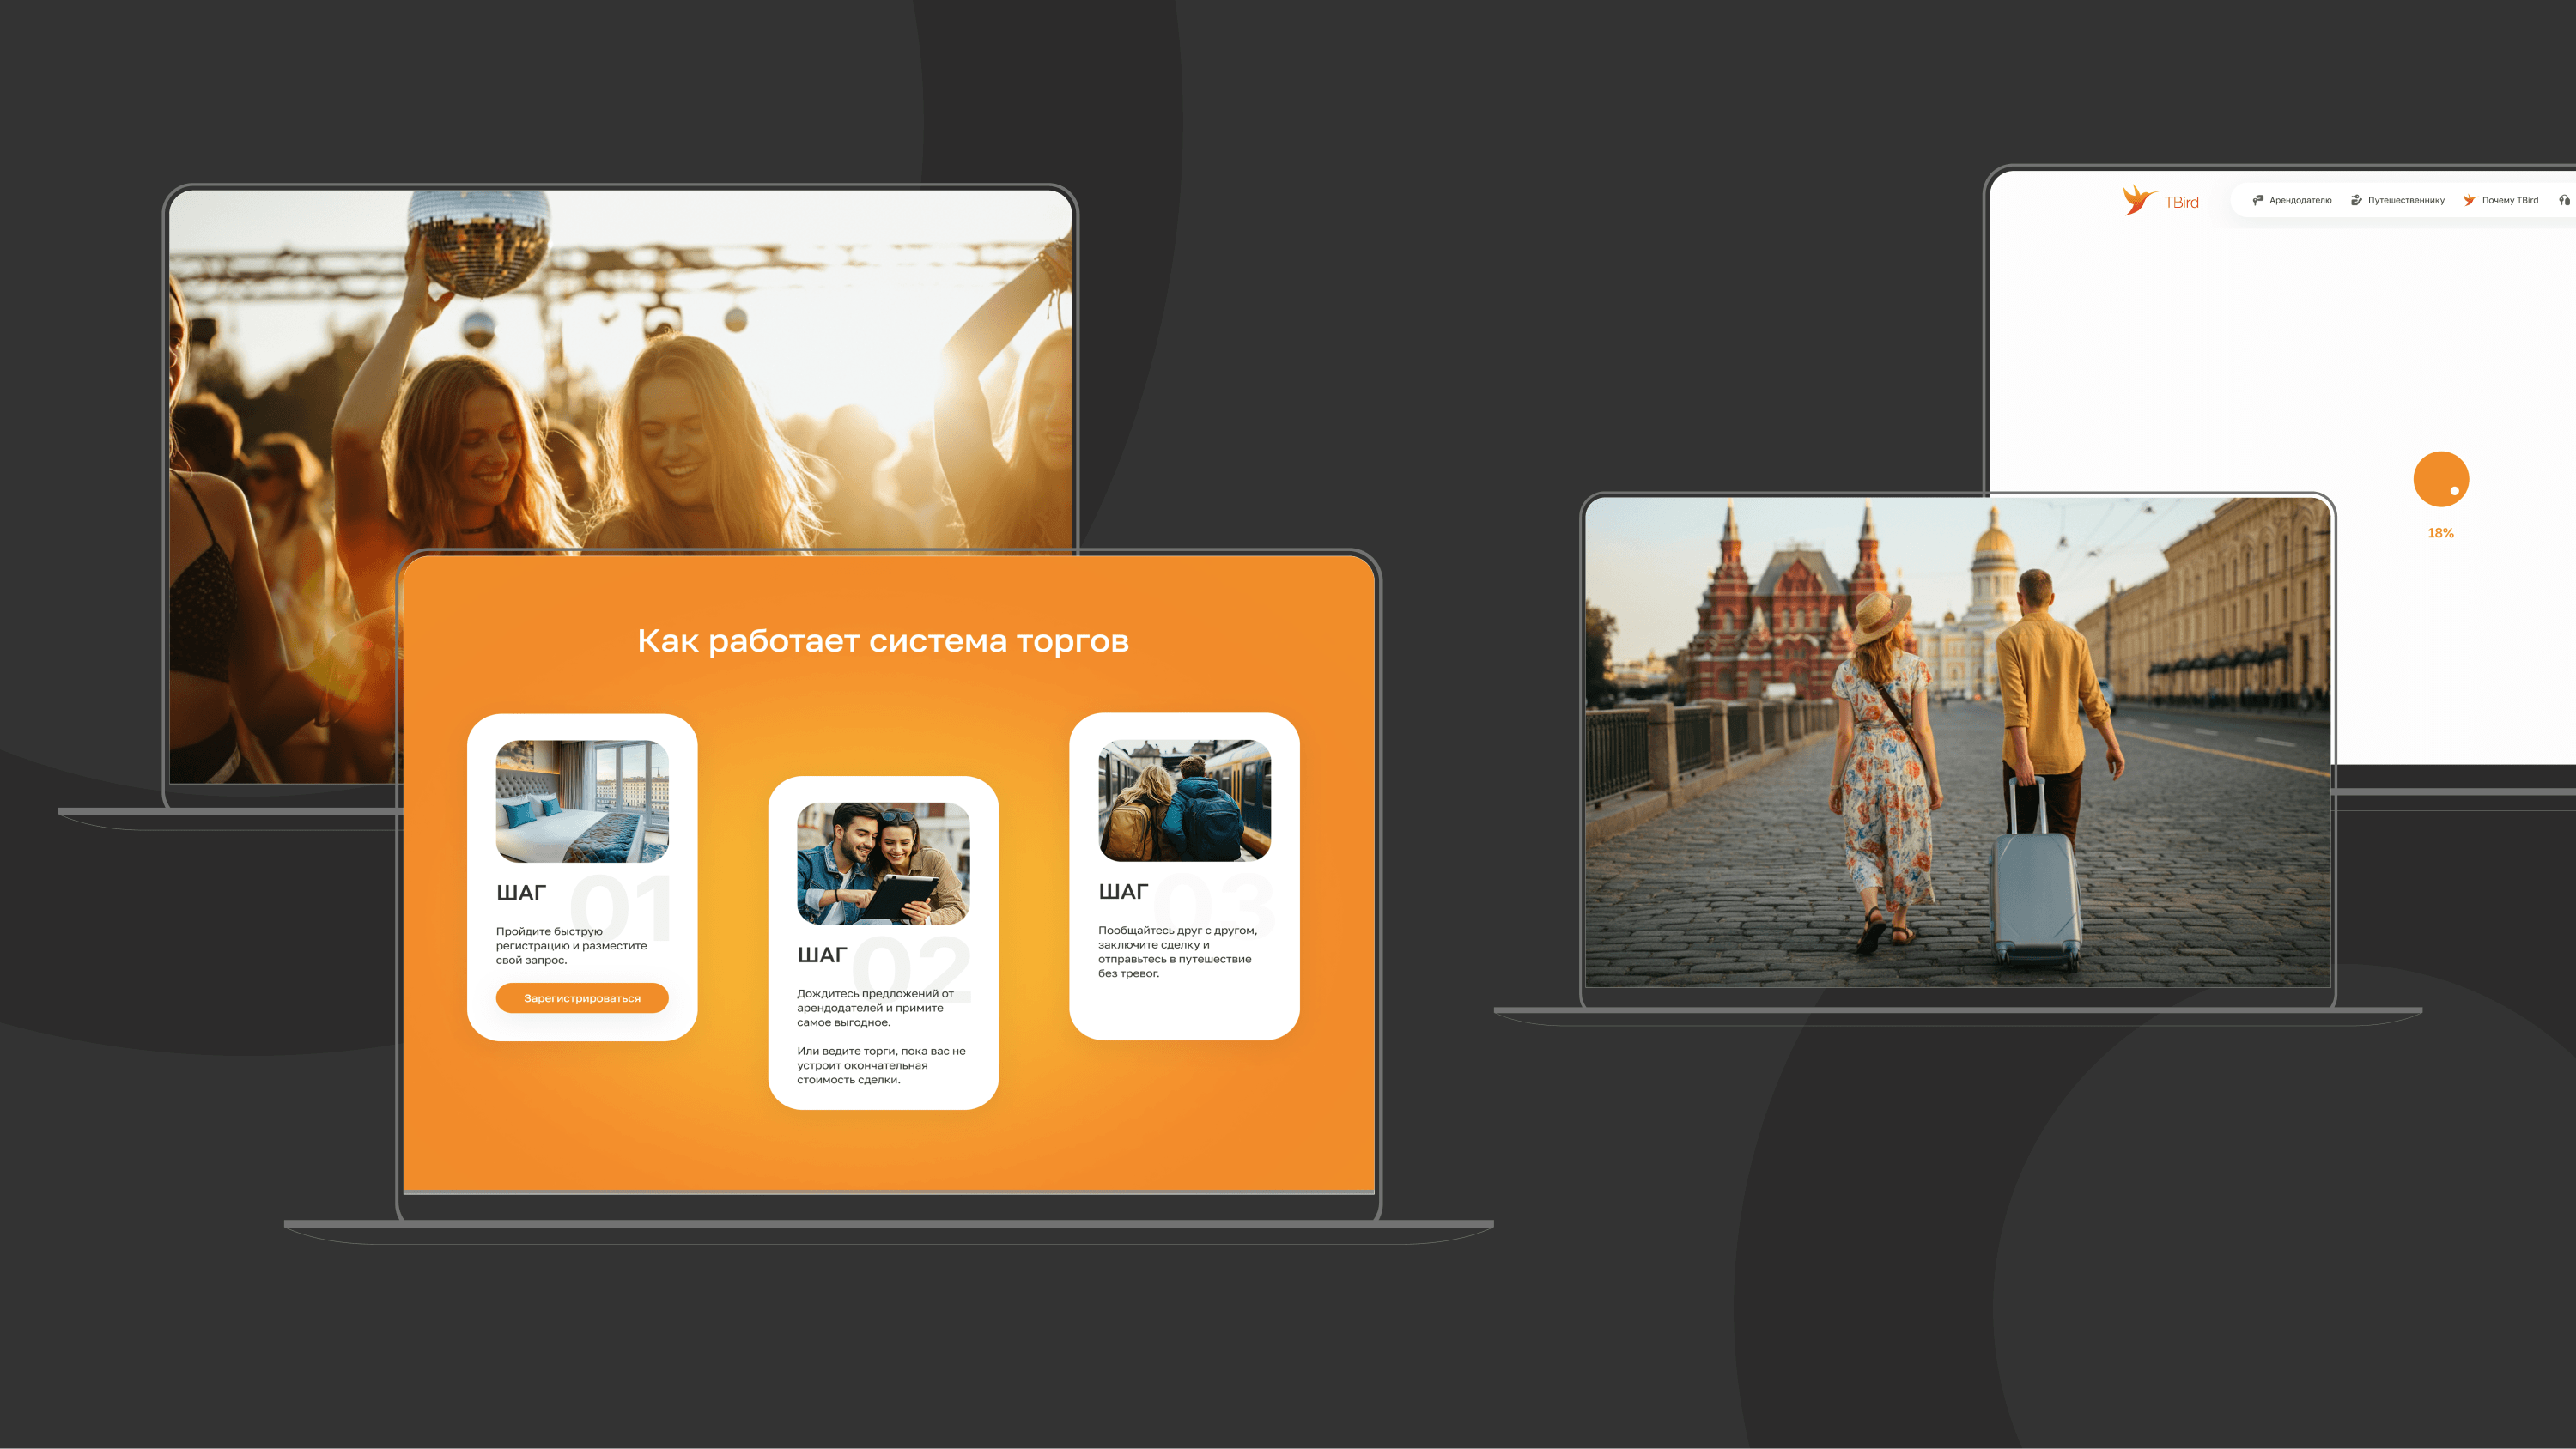This screenshot has height=1449, width=2576.
Task: Open support via the headphones icon
Action: pos(2564,200)
